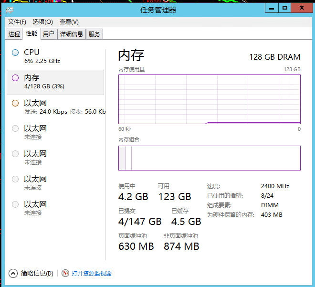Click the Resource Monitor gauge icon
The image size is (315, 287).
[x=65, y=273]
